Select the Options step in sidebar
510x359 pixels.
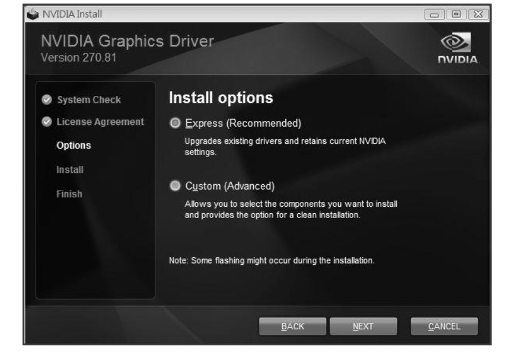coord(74,146)
